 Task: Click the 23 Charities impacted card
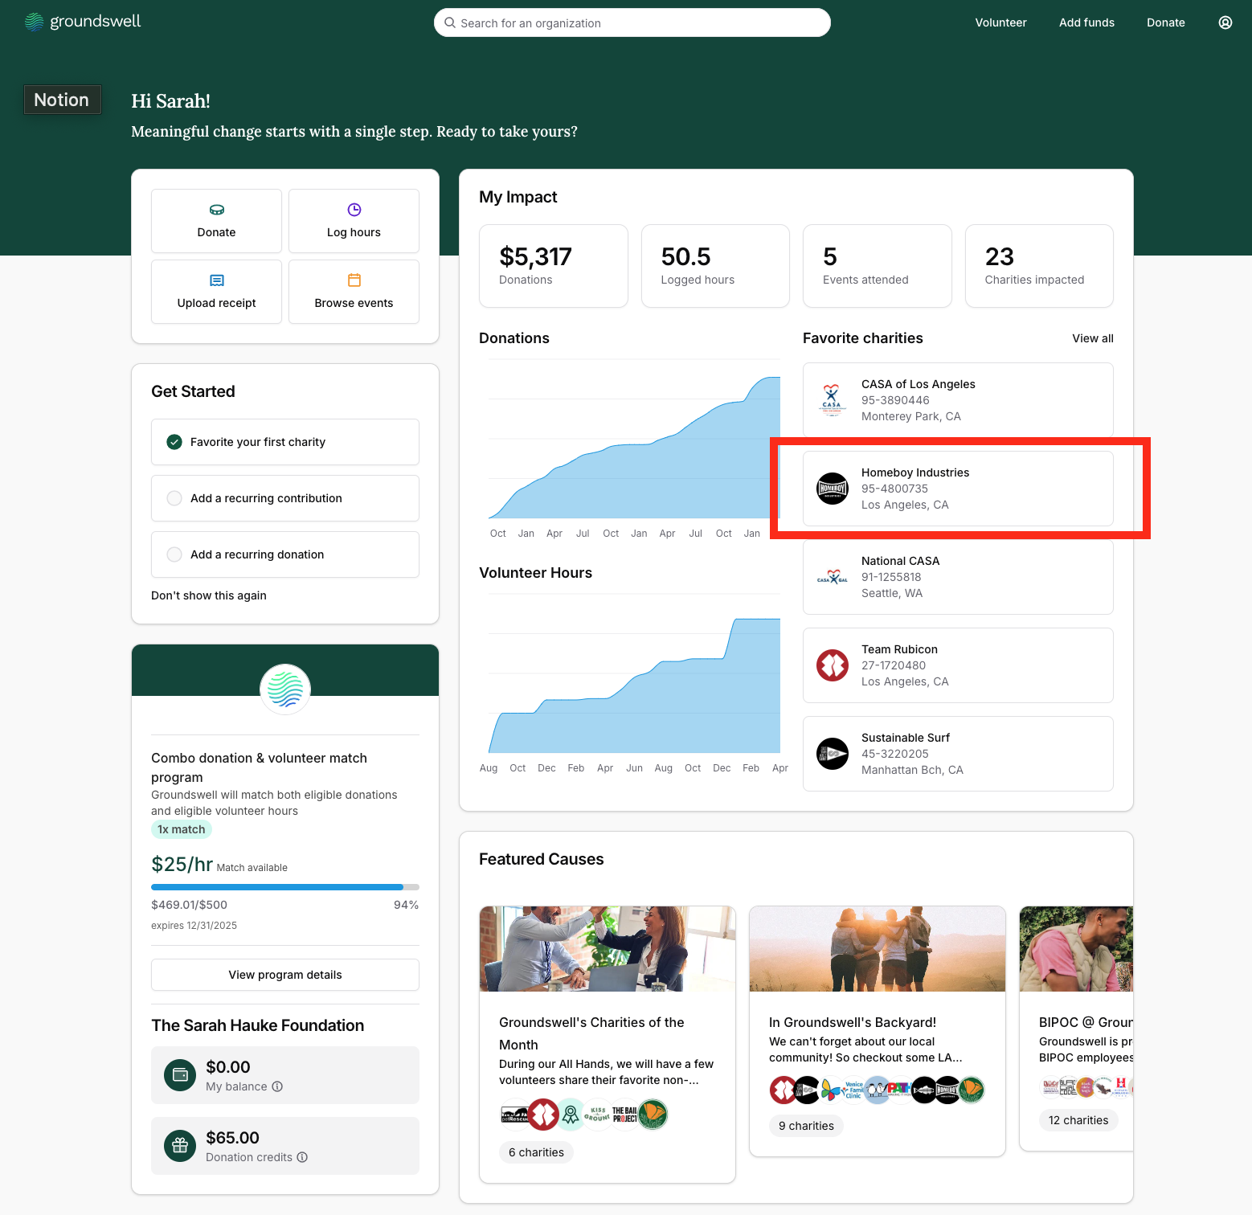pyautogui.click(x=1039, y=266)
